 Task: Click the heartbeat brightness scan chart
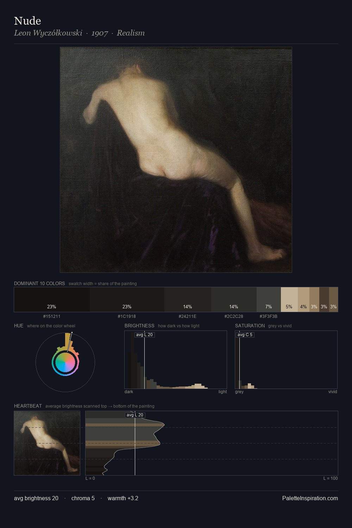pos(212,443)
